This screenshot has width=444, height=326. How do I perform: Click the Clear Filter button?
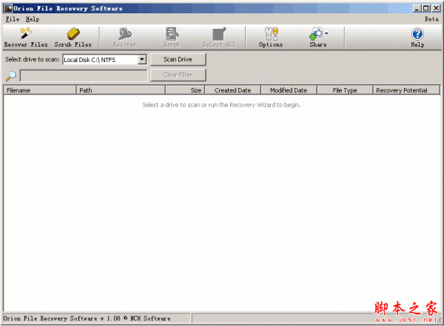pyautogui.click(x=178, y=75)
